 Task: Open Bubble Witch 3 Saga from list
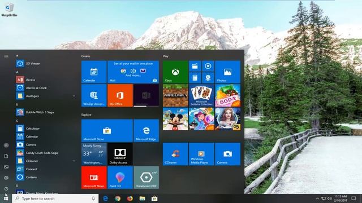point(46,112)
